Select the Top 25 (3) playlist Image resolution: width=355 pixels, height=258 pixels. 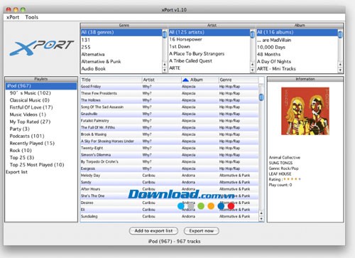tap(41, 158)
